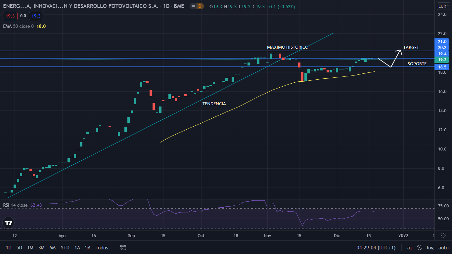
Task: Expand the EMA 50 indicator legend
Action: click(18, 26)
